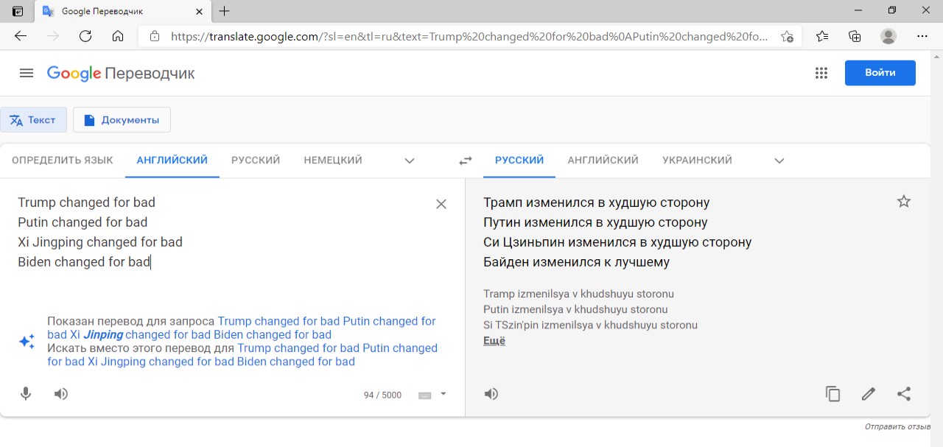Select РУССКИЙ as target language
The width and height of the screenshot is (943, 447).
[x=519, y=161]
